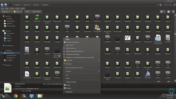Open Homegroup in navigation pane
The width and height of the screenshot is (176, 99).
click(9, 46)
